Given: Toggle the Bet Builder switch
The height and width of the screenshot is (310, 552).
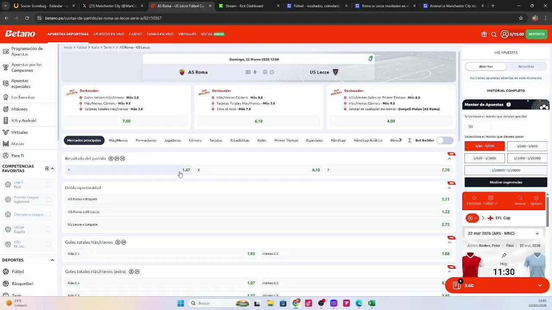Looking at the screenshot, I should coord(445,140).
